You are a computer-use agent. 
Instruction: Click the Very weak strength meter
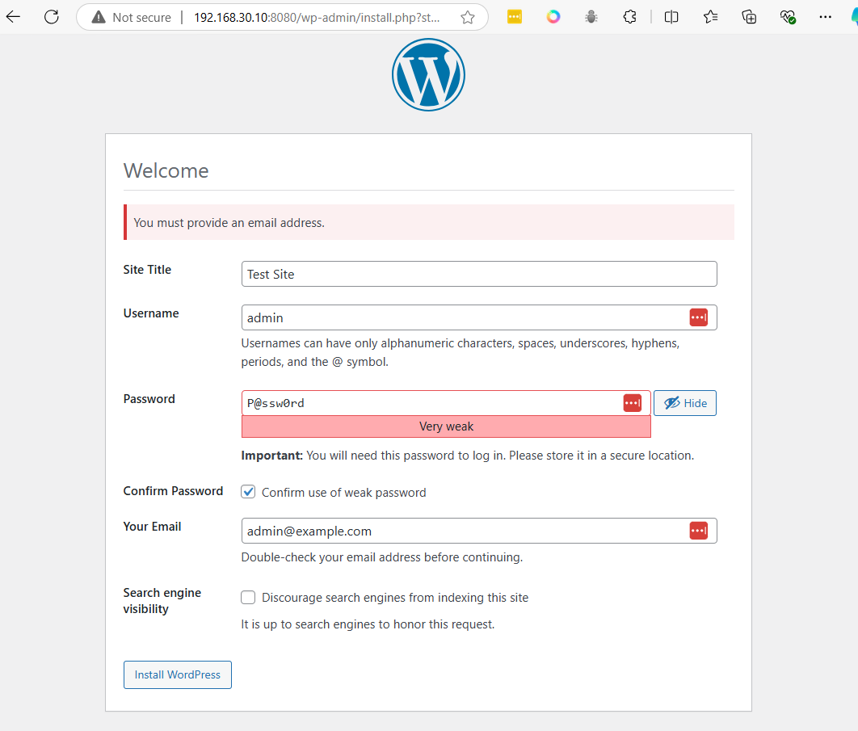point(446,426)
